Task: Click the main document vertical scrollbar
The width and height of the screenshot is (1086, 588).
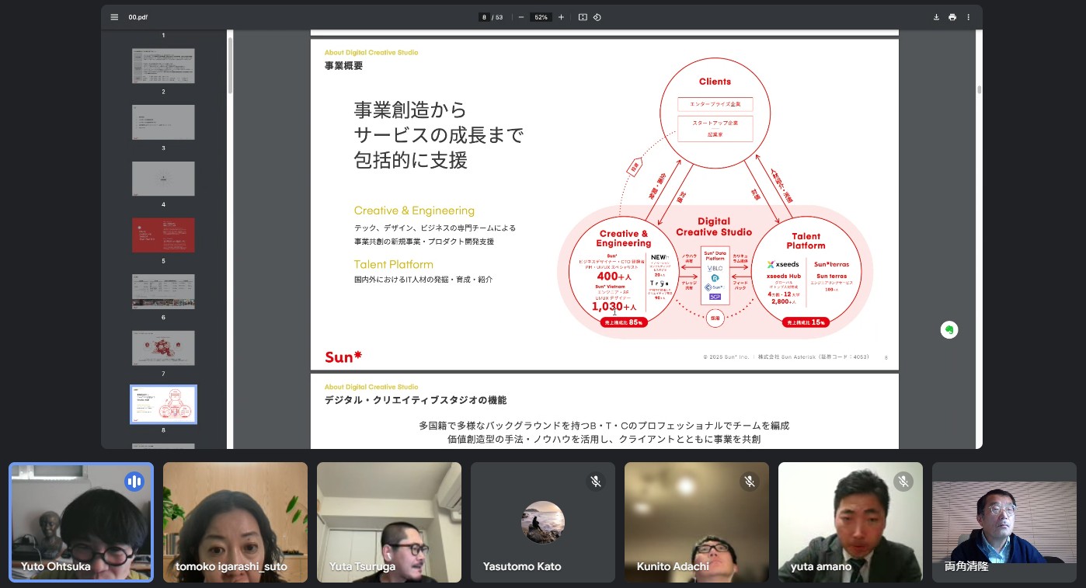Action: [x=979, y=89]
